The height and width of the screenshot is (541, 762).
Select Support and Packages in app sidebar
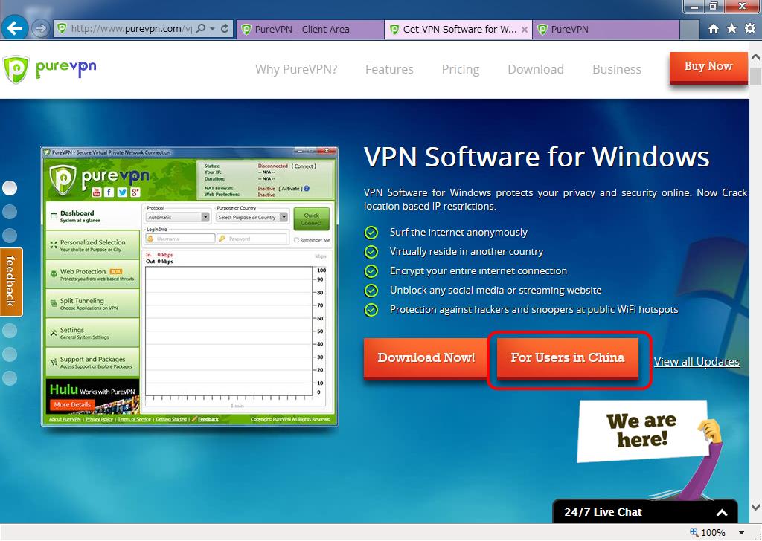point(92,362)
